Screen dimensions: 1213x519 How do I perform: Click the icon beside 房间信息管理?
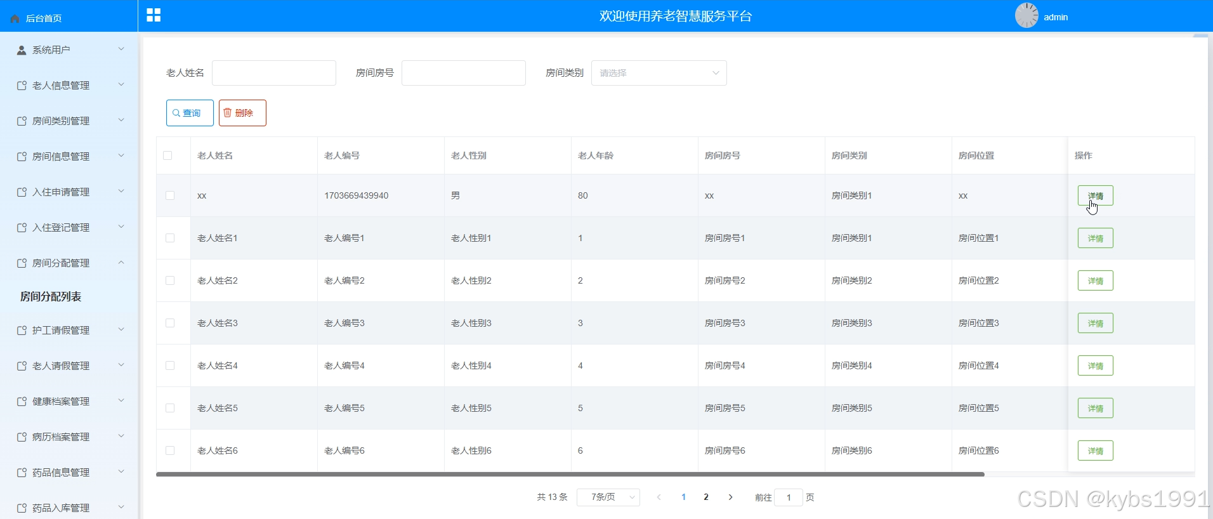(22, 156)
